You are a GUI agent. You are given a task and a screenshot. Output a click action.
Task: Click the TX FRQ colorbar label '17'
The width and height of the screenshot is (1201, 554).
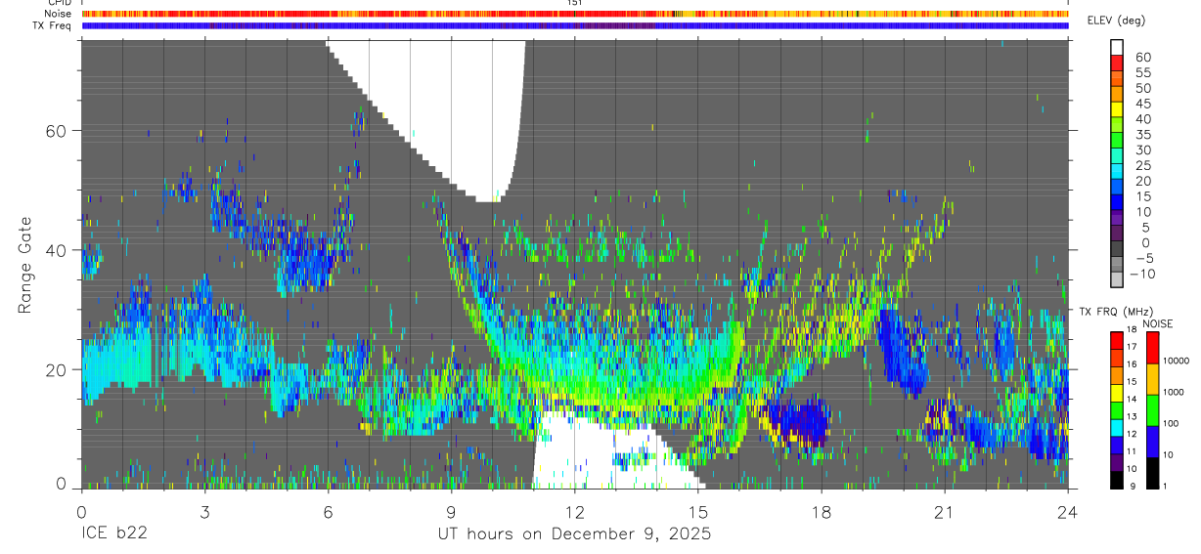(x=1134, y=347)
